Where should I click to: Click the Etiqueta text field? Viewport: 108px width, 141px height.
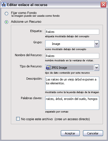72,32
